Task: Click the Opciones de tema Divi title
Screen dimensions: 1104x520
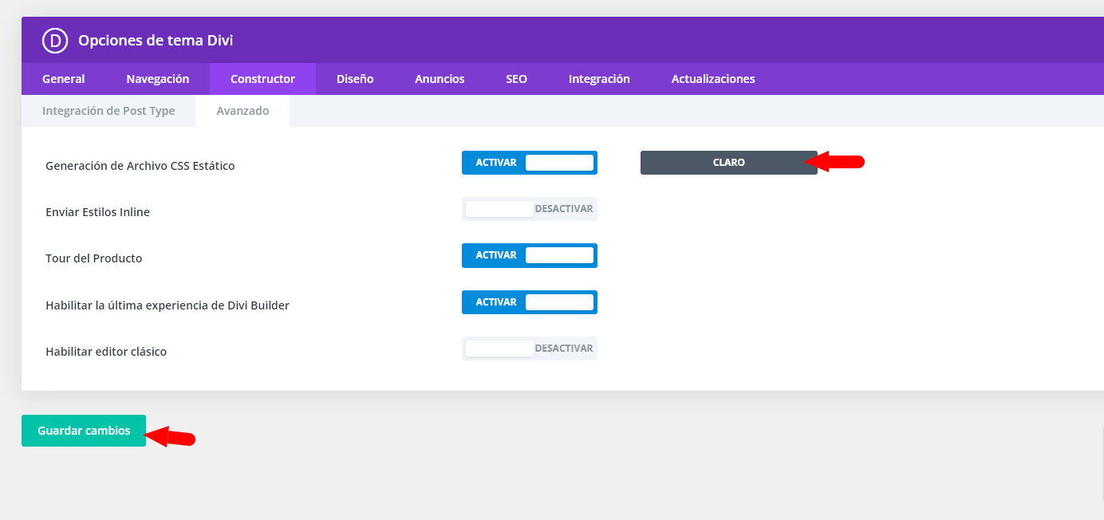Action: click(x=156, y=41)
